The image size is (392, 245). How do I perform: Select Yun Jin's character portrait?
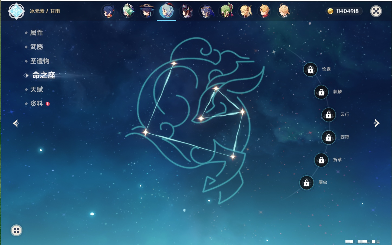pos(186,11)
